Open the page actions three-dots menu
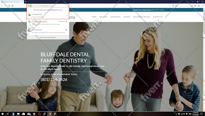The height and width of the screenshot is (116, 205). pyautogui.click(x=170, y=6)
